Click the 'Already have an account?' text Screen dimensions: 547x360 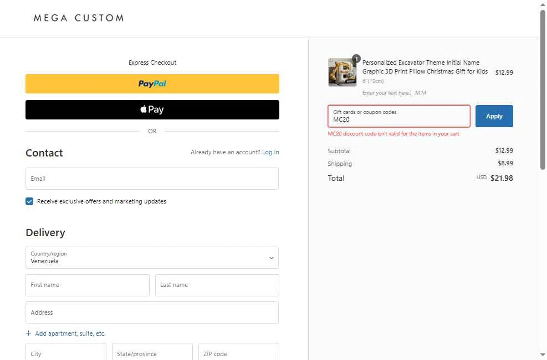(226, 152)
